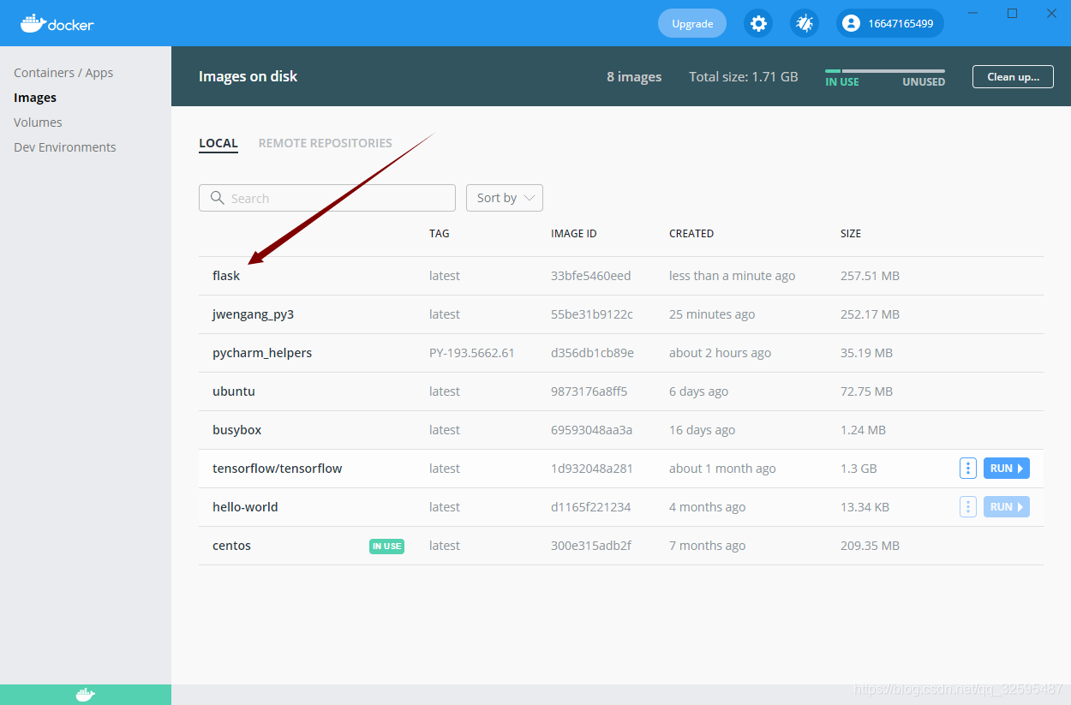
Task: Click the CREATED column header
Action: pyautogui.click(x=691, y=233)
